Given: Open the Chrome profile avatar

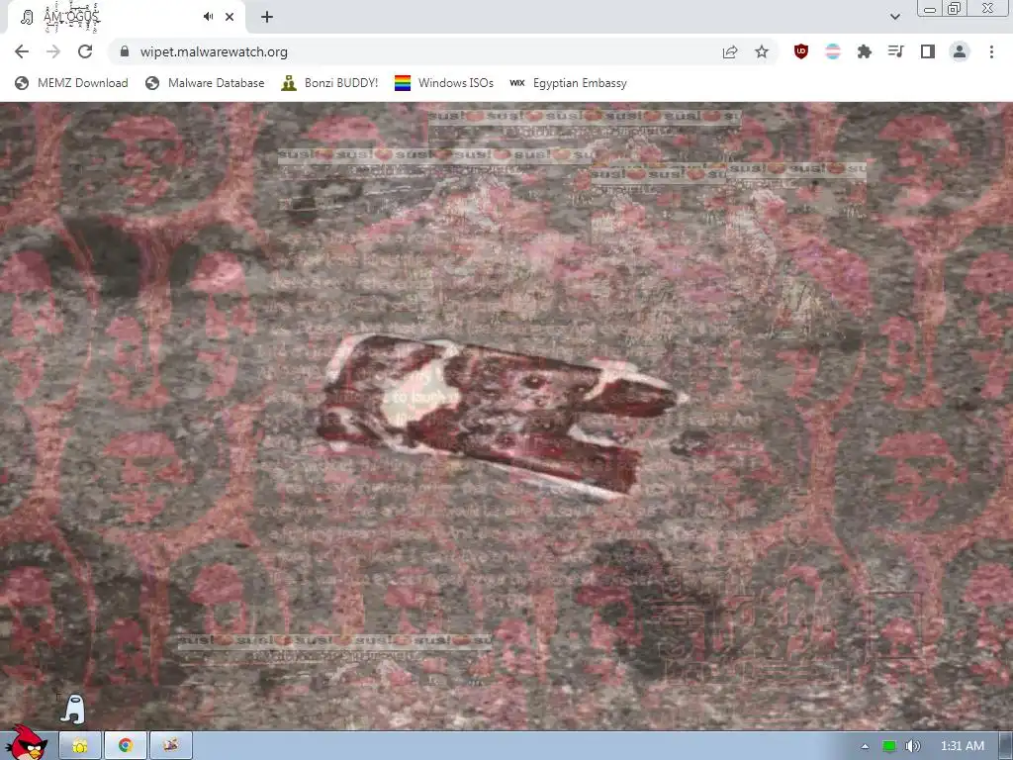Looking at the screenshot, I should [x=960, y=51].
